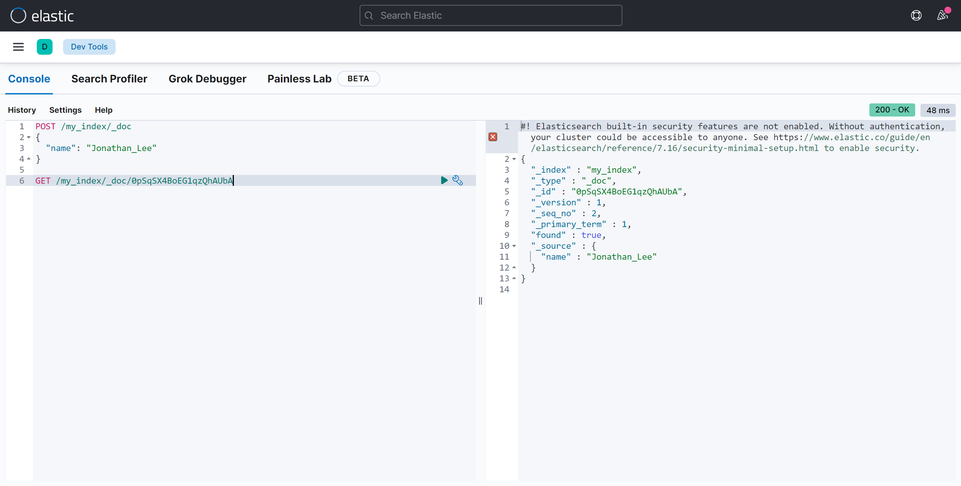Click the notification bell icon with badge
This screenshot has width=961, height=486.
(942, 15)
